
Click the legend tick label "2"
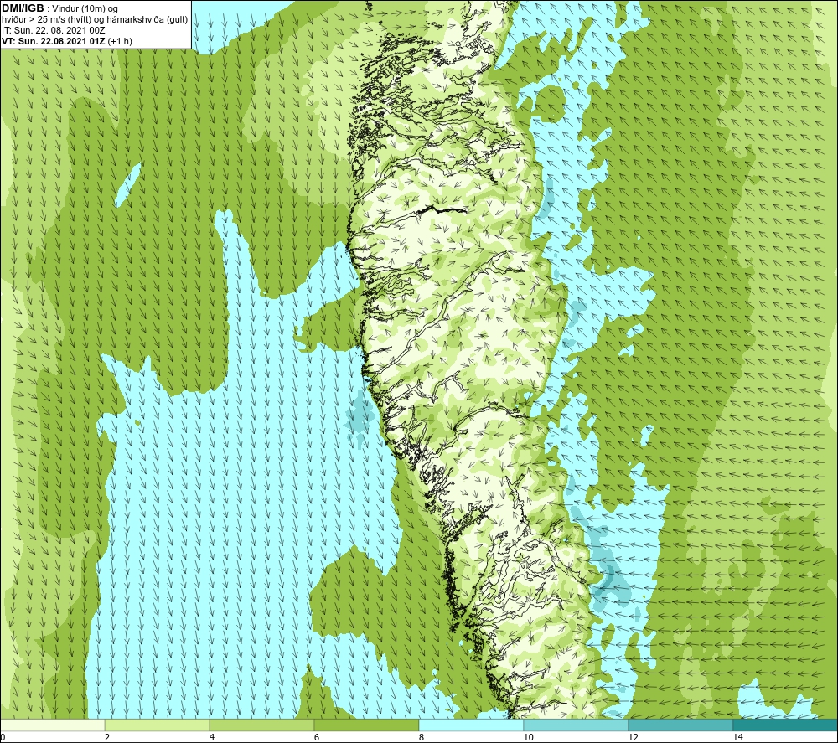click(x=107, y=737)
